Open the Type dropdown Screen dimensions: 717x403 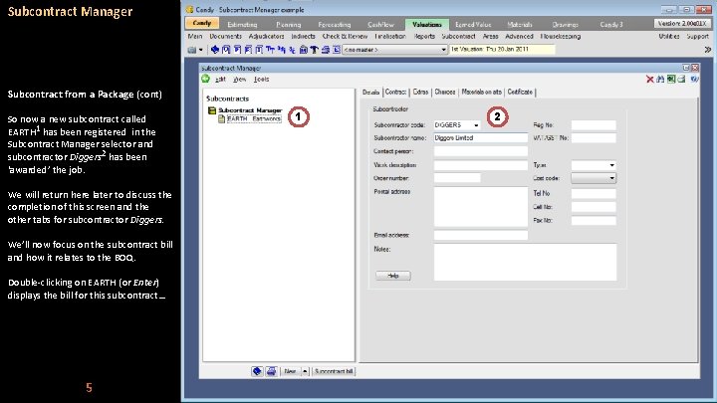click(611, 165)
